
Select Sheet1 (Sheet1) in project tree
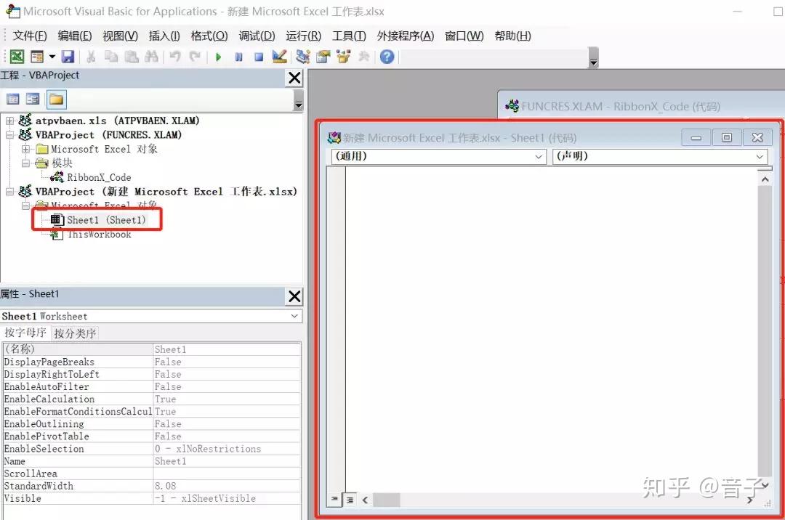coord(106,220)
